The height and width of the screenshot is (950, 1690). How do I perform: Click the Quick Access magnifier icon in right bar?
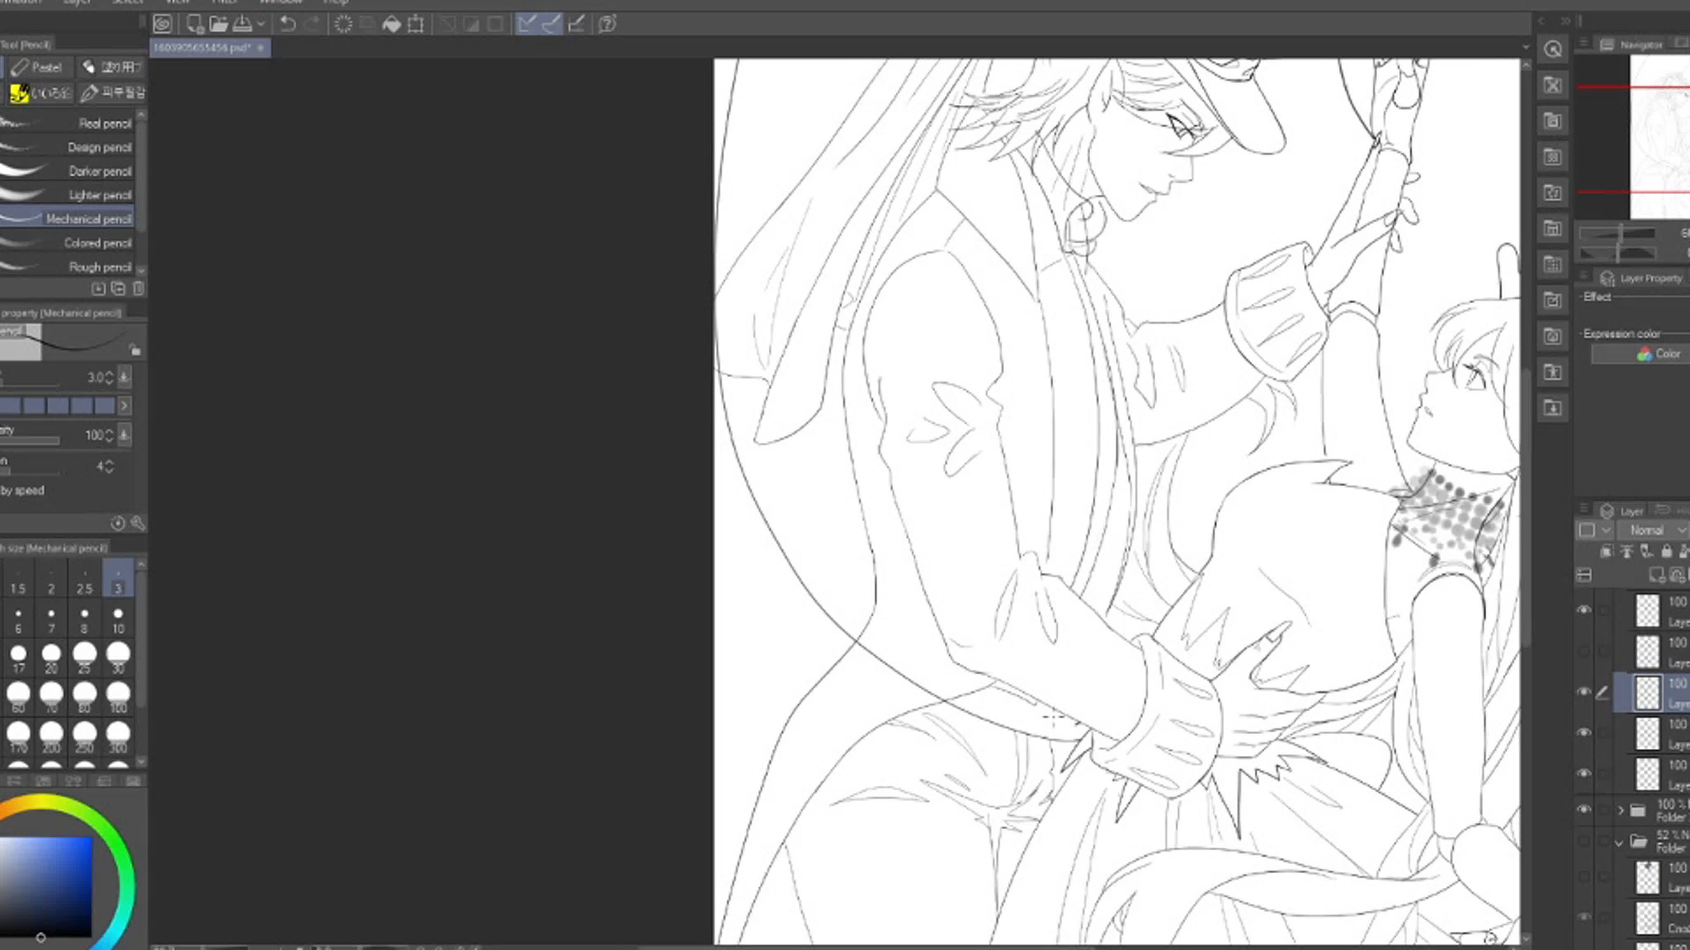tap(1552, 49)
